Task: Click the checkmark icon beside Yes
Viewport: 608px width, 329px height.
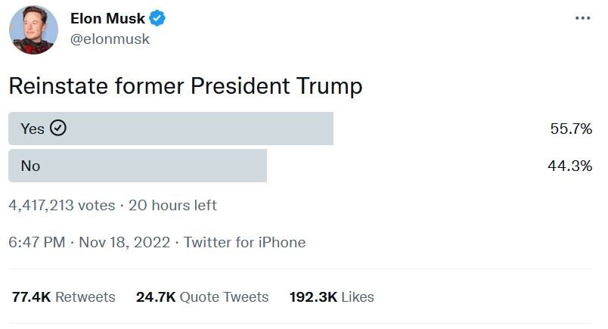Action: (58, 129)
